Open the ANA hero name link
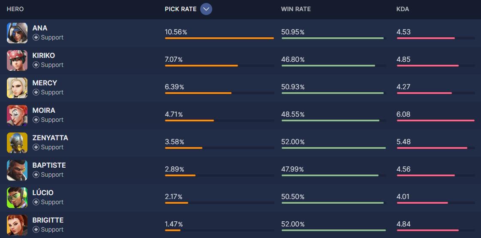Screen dimensions: 481x238 click(x=40, y=28)
